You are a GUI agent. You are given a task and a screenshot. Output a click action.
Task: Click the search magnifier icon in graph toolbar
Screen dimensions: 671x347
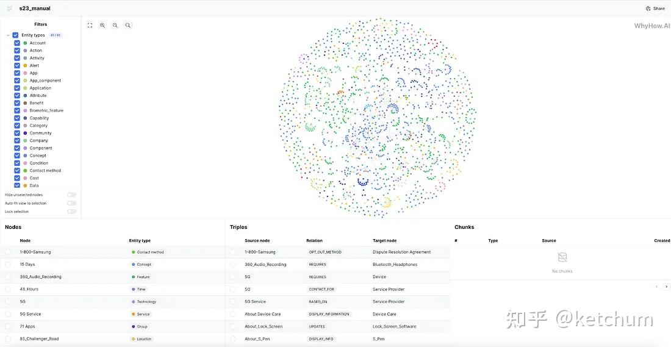(128, 25)
